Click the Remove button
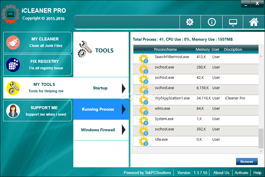Image resolution: width=265 pixels, height=177 pixels. pyautogui.click(x=247, y=162)
